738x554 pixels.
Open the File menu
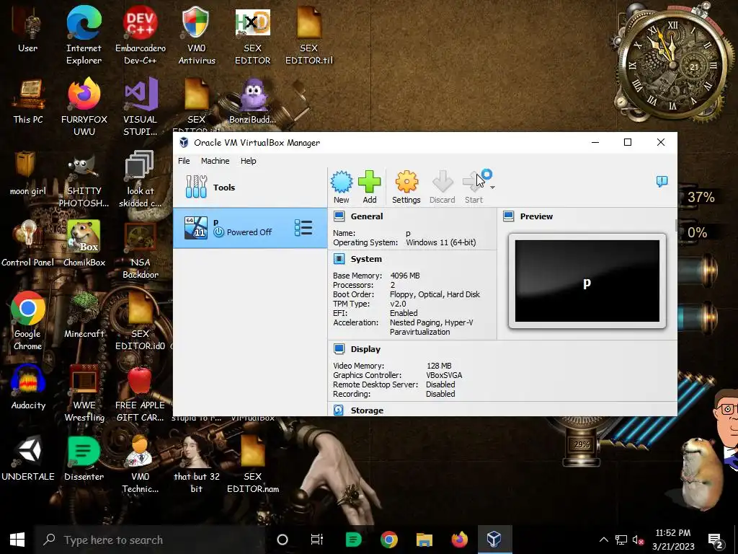[184, 161]
